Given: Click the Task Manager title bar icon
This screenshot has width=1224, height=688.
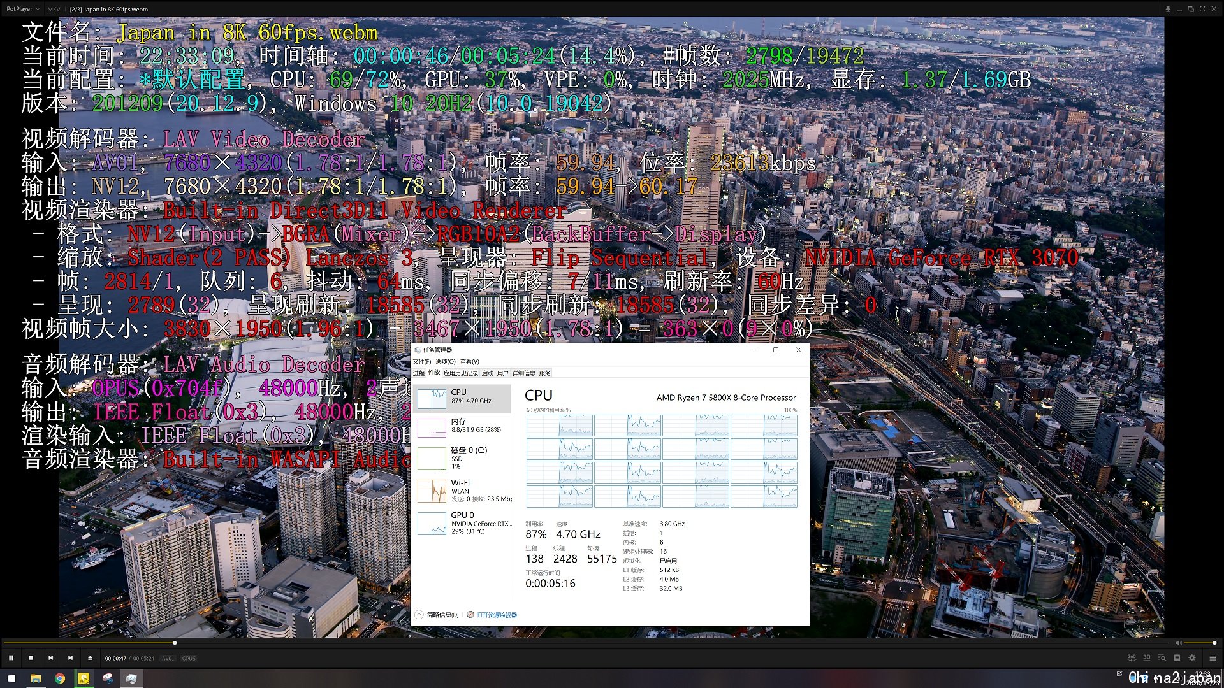Looking at the screenshot, I should click(x=418, y=350).
